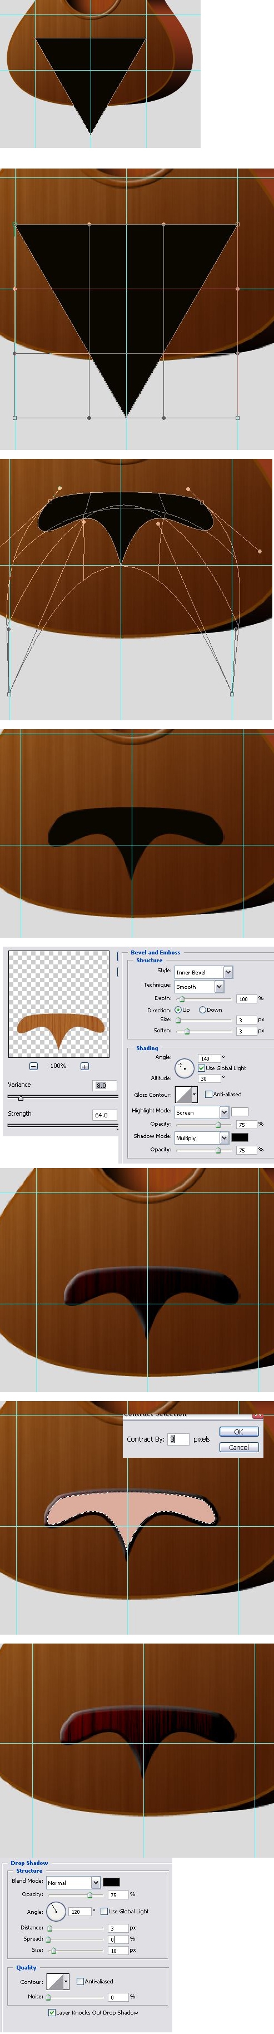The height and width of the screenshot is (2034, 274).
Task: Click OK in Contract Selection dialog
Action: pos(238,1432)
